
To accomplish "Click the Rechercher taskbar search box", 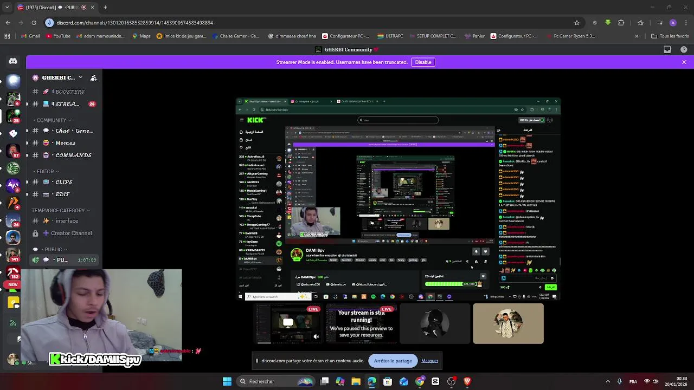I will pyautogui.click(x=275, y=381).
